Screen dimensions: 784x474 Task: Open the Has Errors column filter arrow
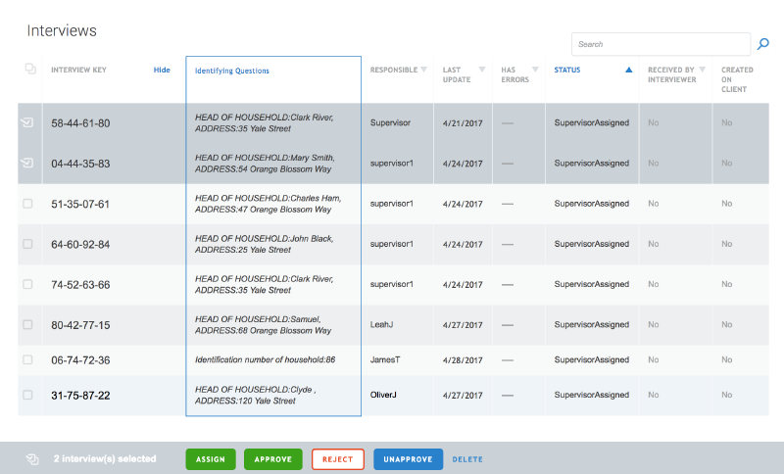click(535, 71)
